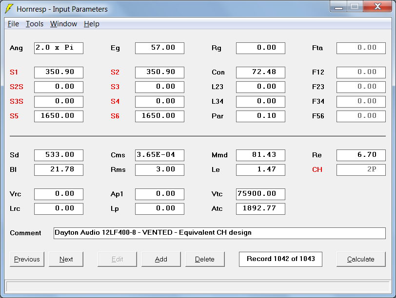
Task: Select the Vrc input field
Action: 59,194
